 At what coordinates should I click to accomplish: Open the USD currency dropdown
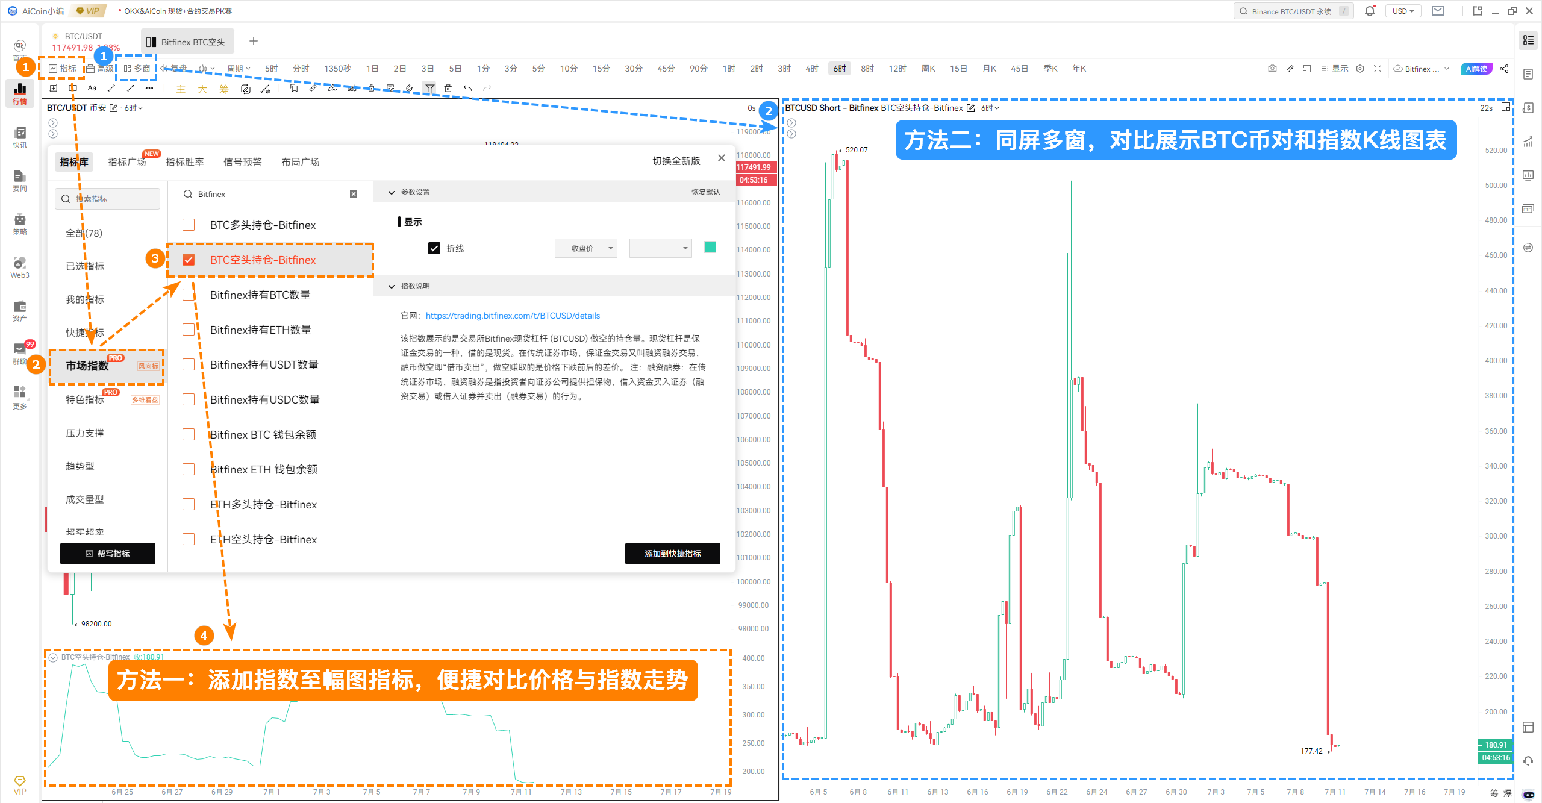click(x=1403, y=11)
